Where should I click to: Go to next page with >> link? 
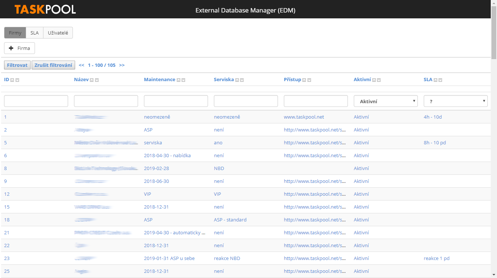click(x=122, y=65)
